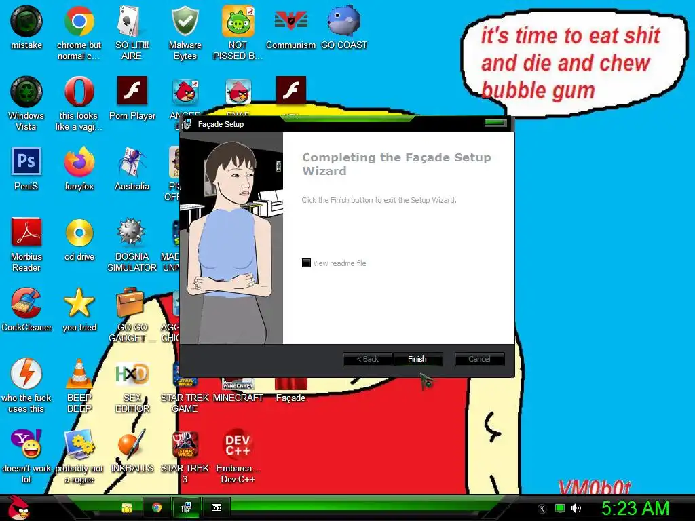Click the green button on setup title bar
This screenshot has width=695, height=521.
tap(495, 122)
